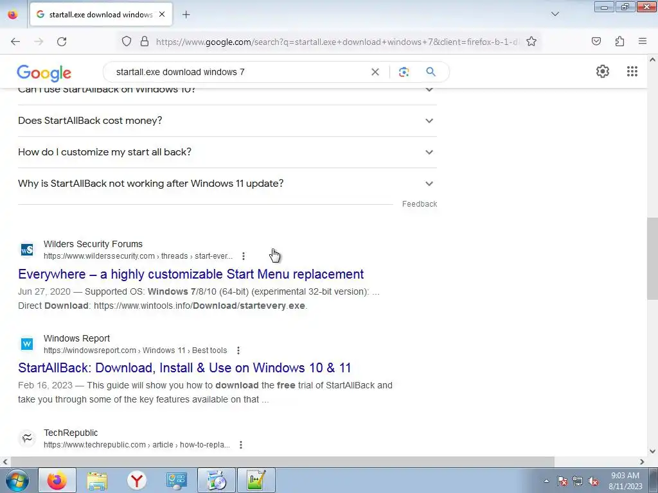Viewport: 658px width, 493px height.
Task: Show hidden tray icons arrow
Action: [546, 481]
